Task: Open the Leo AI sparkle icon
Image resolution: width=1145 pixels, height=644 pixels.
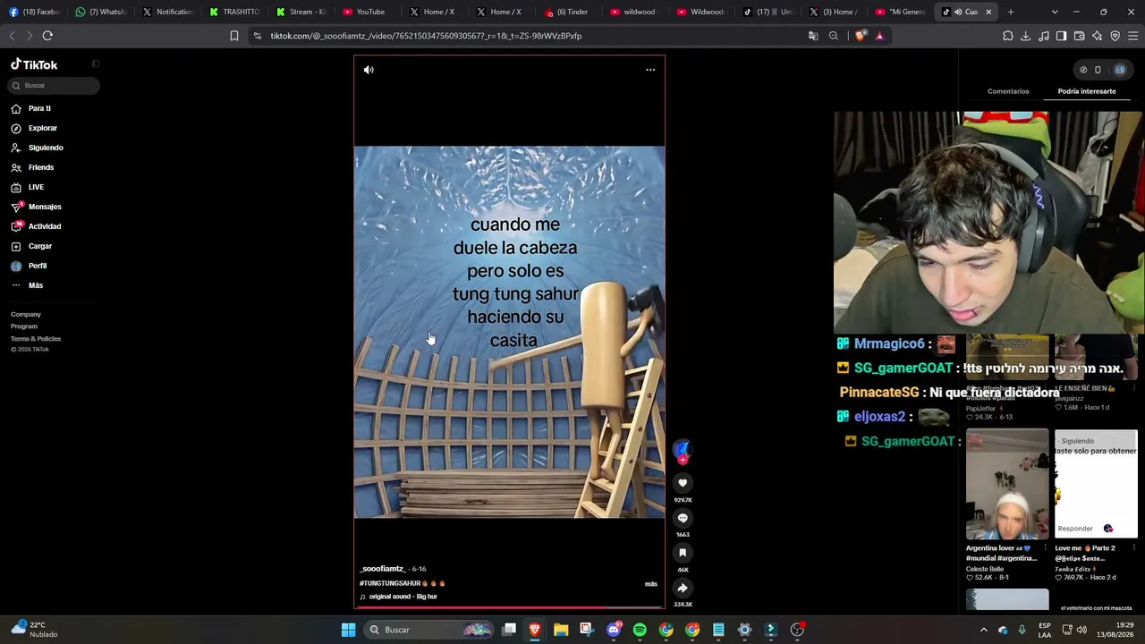Action: point(1098,36)
